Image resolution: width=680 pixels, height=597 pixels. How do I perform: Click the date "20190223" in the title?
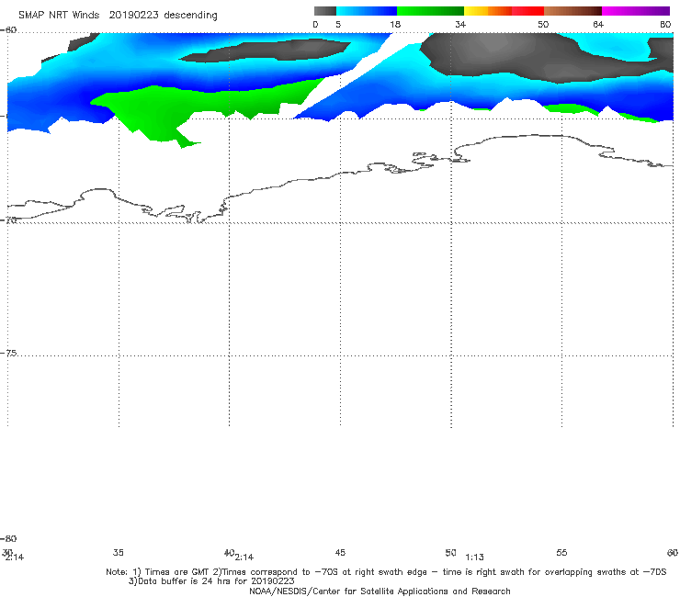coord(133,16)
